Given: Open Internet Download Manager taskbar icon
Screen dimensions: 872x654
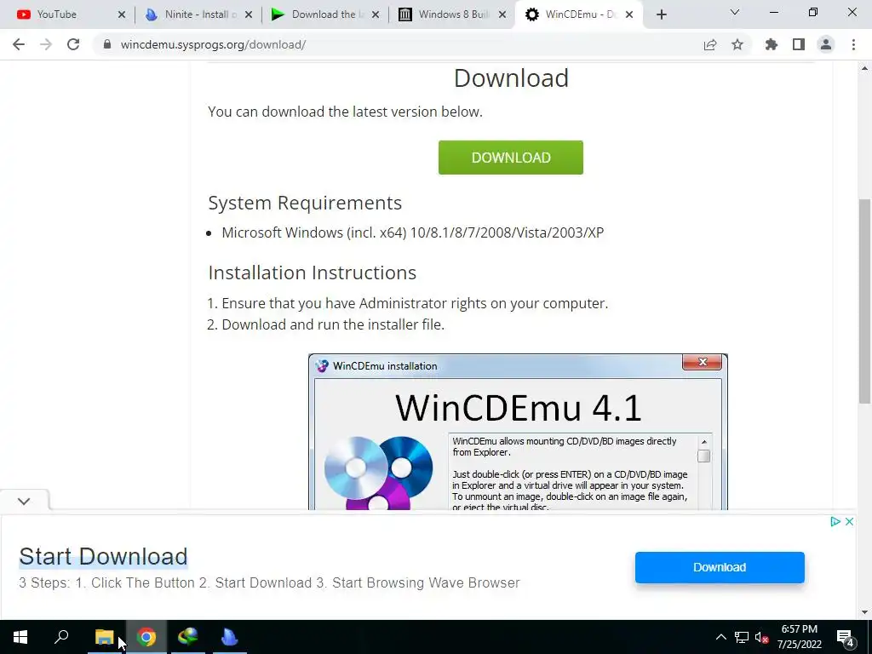Looking at the screenshot, I should [x=188, y=637].
